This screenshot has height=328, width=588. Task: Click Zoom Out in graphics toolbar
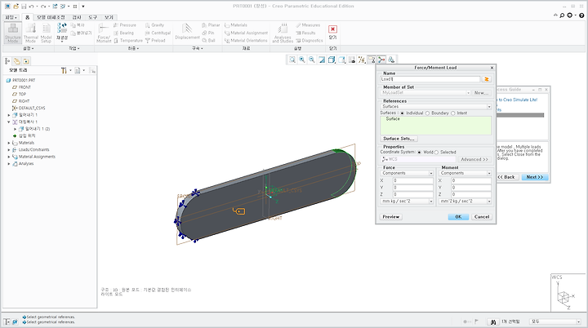click(312, 60)
